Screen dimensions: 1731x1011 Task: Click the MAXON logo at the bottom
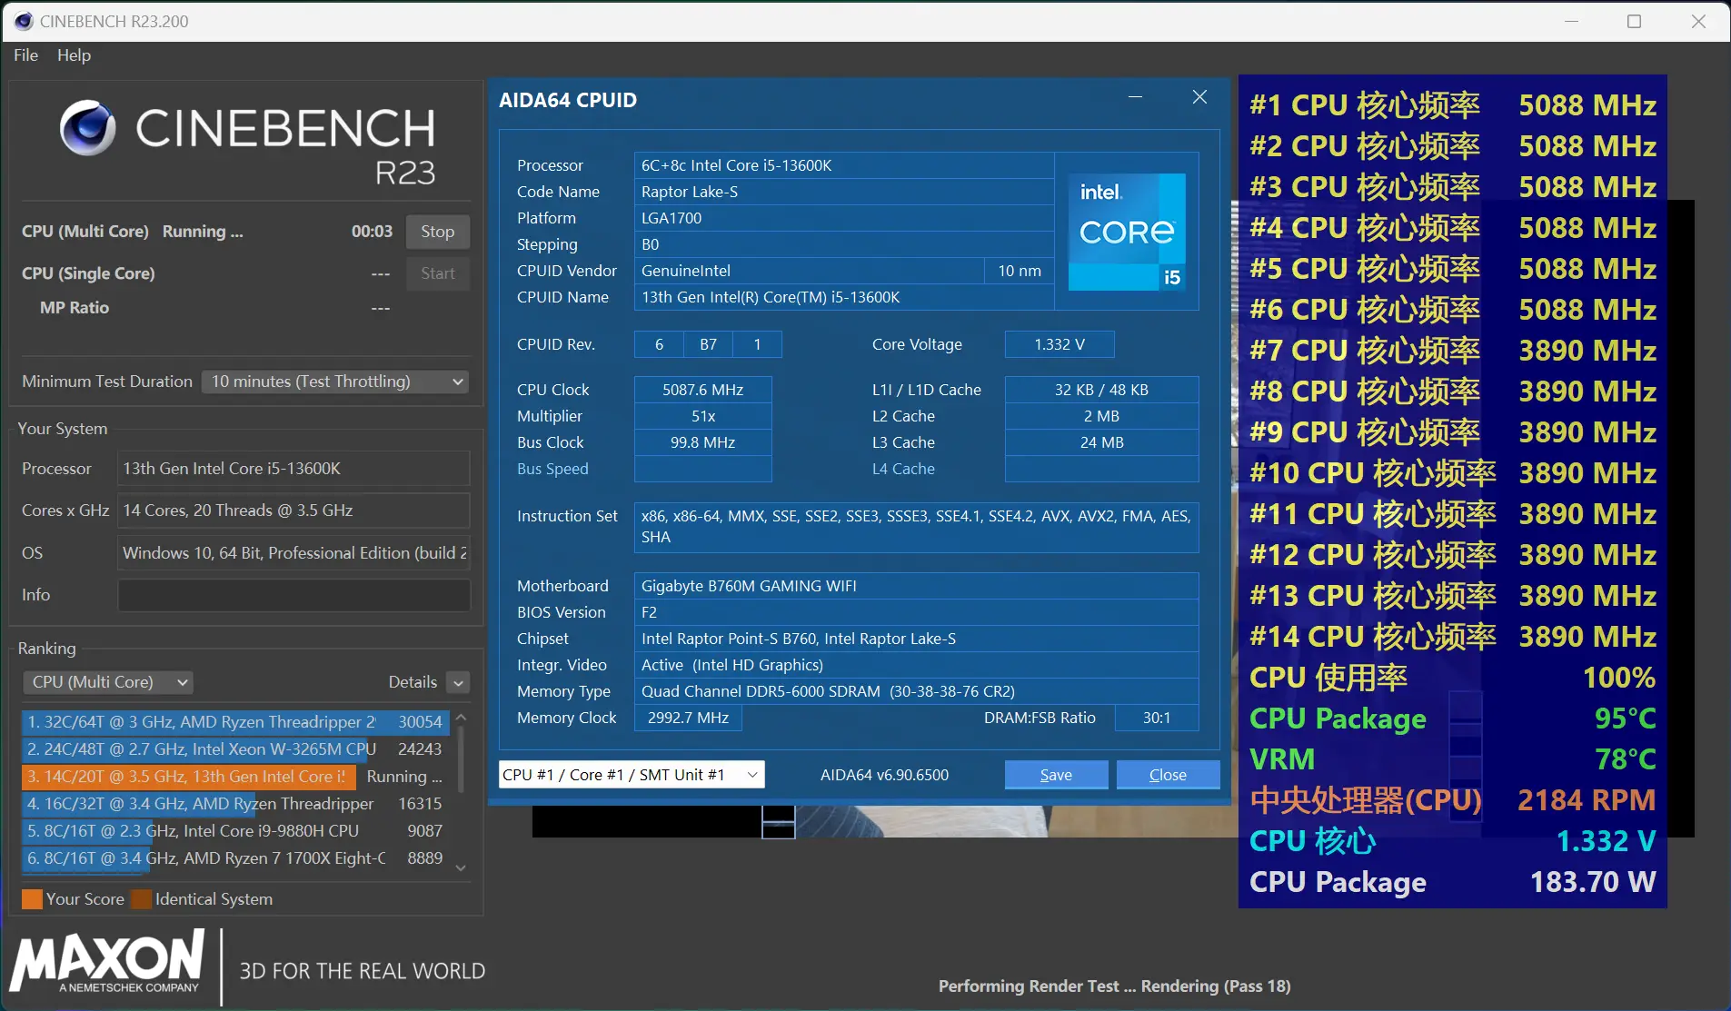pyautogui.click(x=107, y=962)
